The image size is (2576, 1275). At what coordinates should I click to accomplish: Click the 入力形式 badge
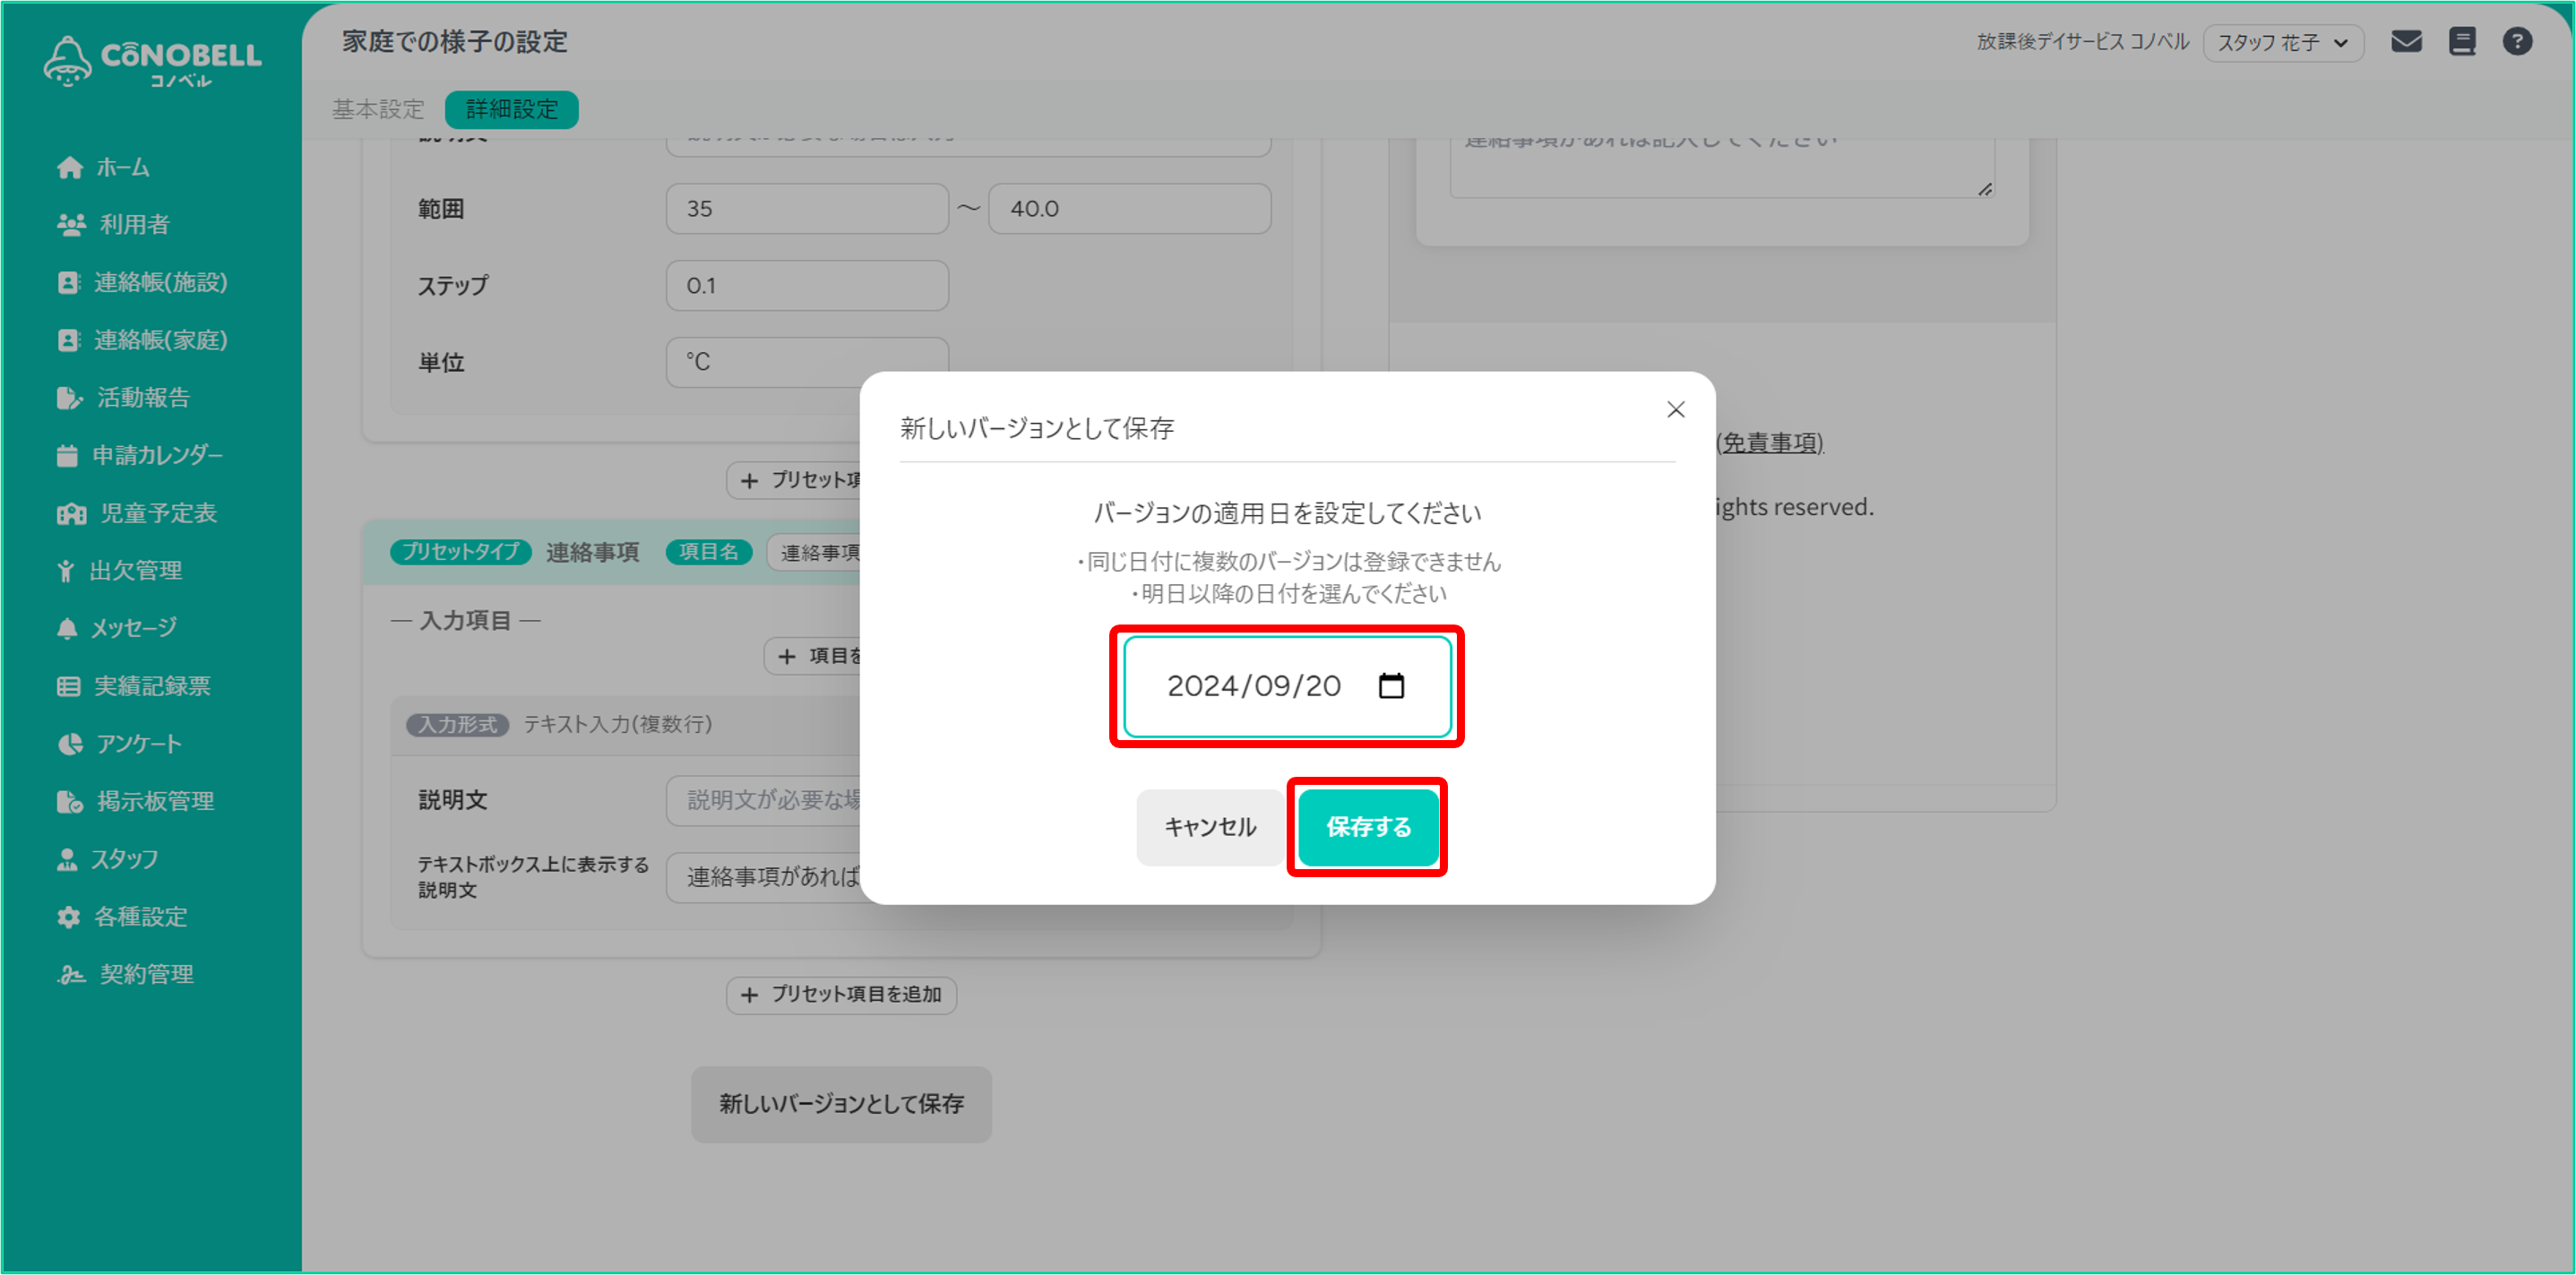(x=457, y=725)
